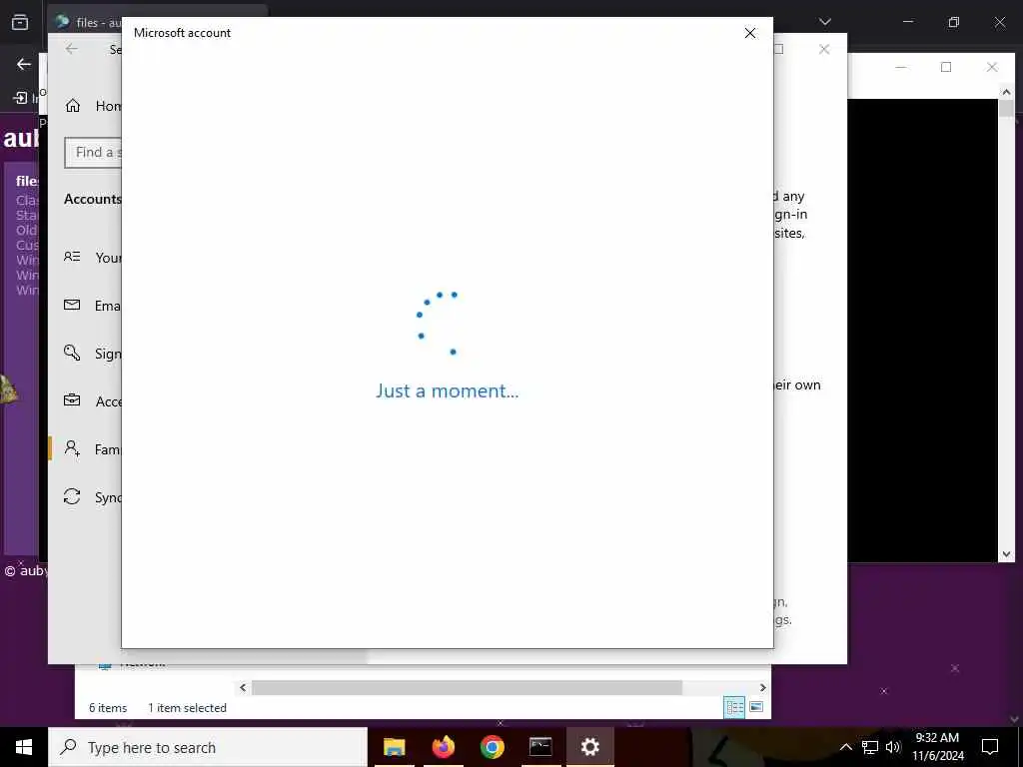1023x767 pixels.
Task: Launch Firefox from the taskbar
Action: [x=443, y=747]
